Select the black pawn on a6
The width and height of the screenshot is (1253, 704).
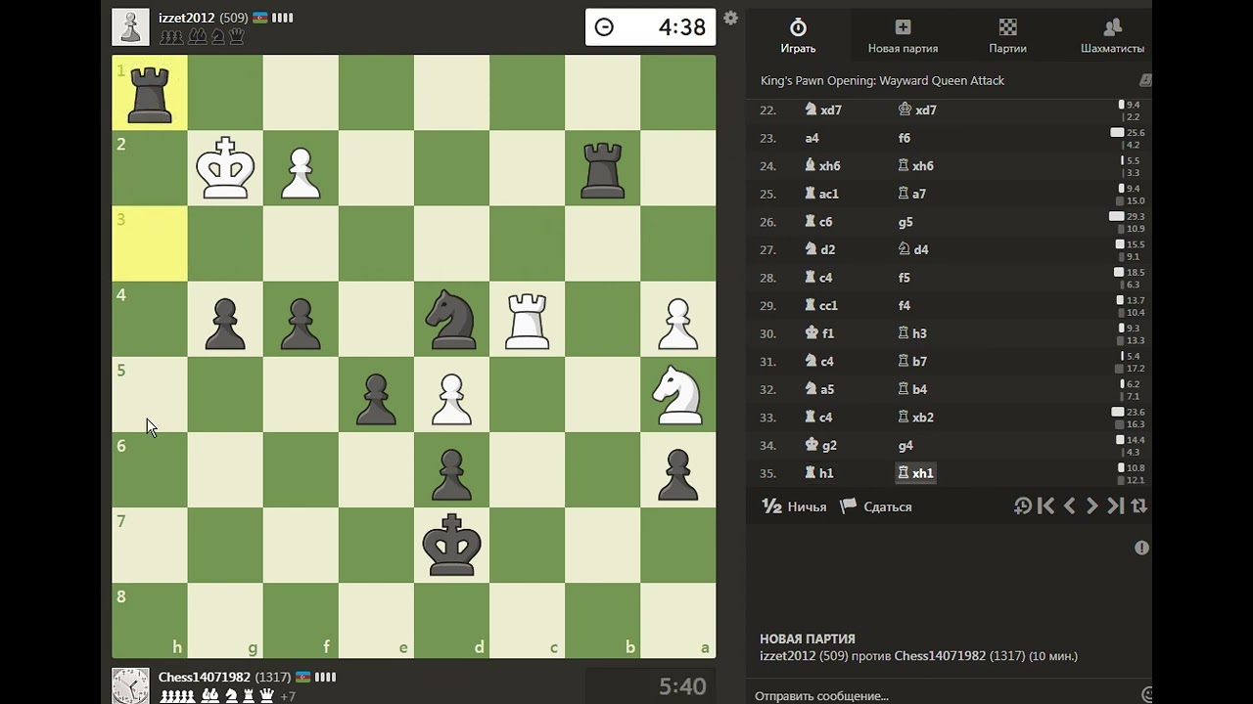pyautogui.click(x=677, y=468)
